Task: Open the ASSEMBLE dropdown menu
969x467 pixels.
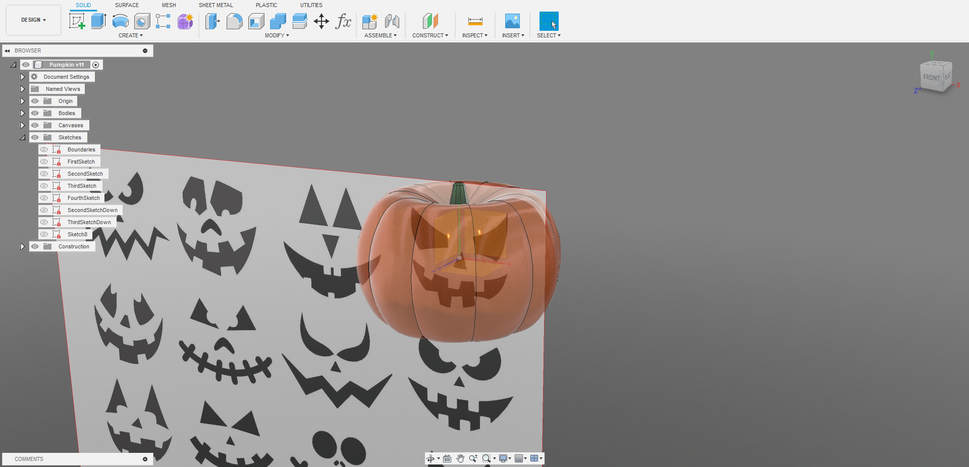Action: (x=381, y=35)
